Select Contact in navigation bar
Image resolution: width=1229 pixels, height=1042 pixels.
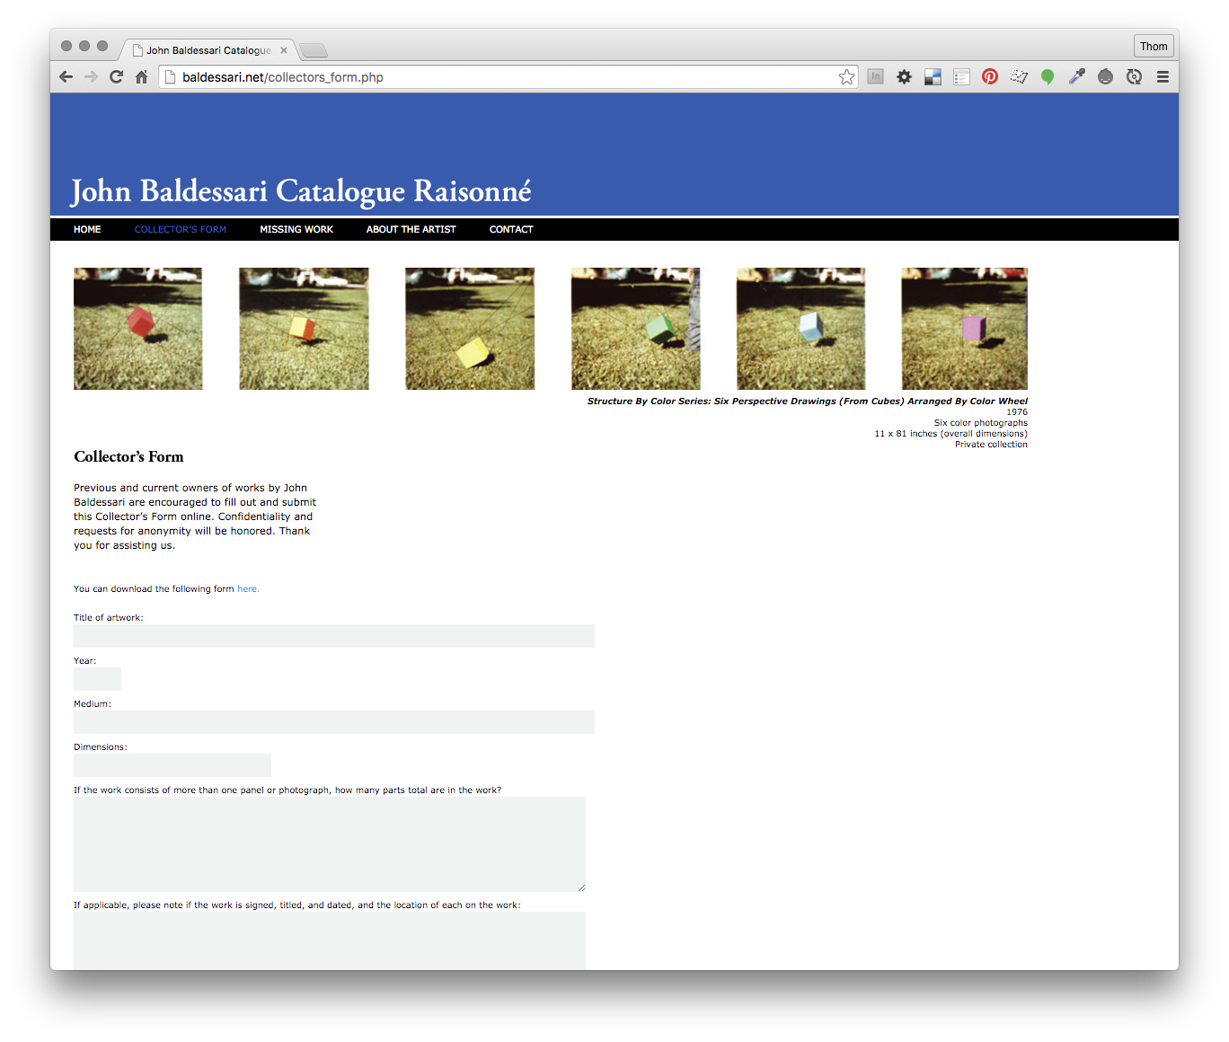(x=511, y=230)
